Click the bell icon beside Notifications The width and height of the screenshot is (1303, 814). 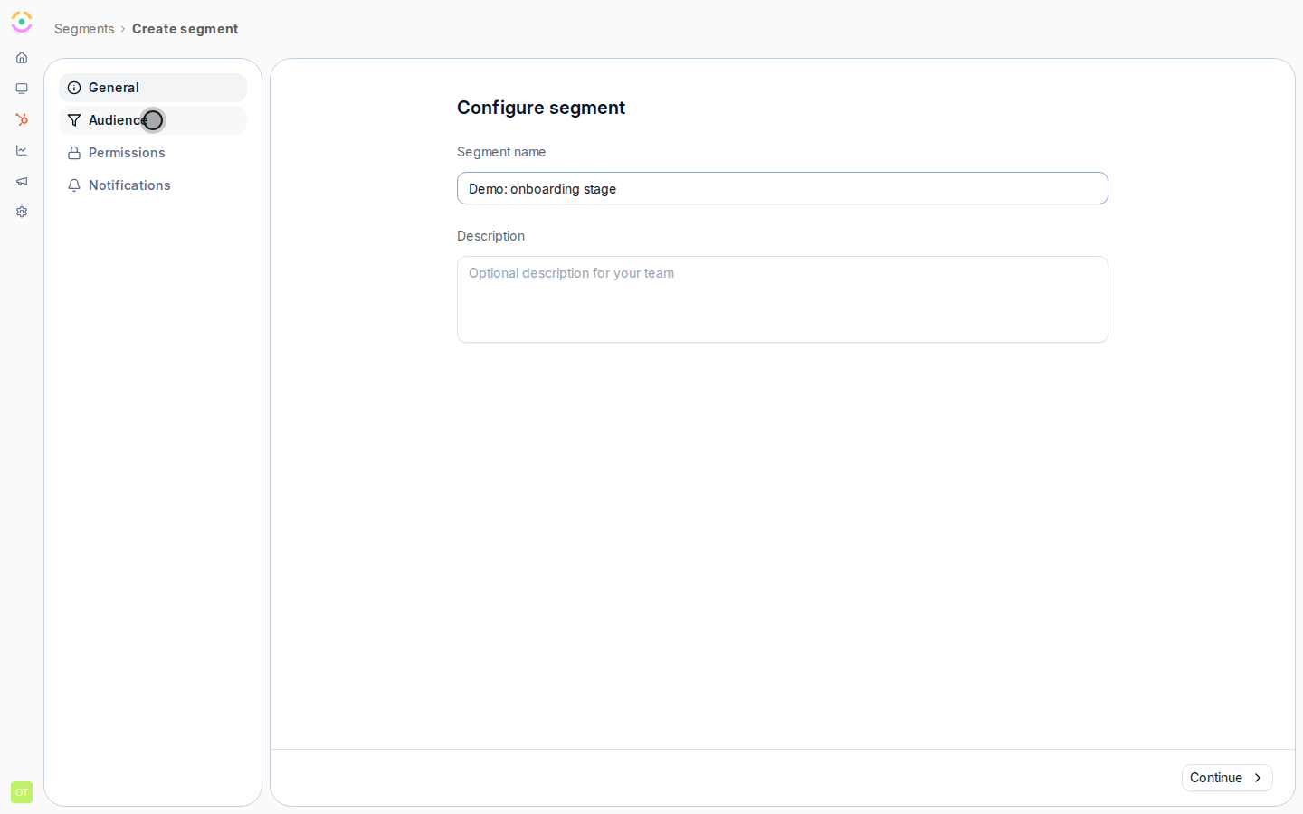click(74, 185)
